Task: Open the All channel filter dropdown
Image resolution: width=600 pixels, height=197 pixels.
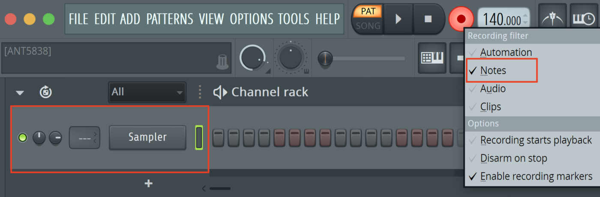Action: point(147,92)
